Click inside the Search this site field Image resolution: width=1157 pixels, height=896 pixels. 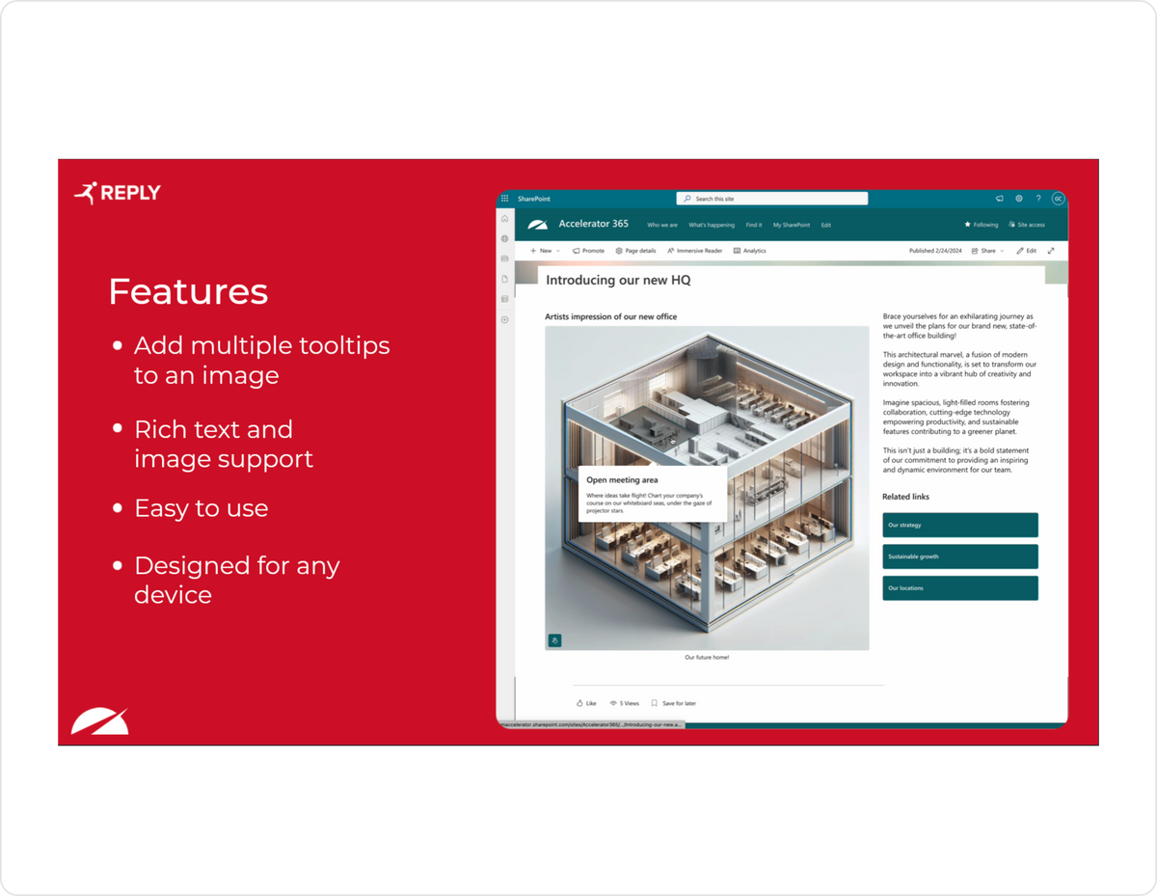tap(771, 198)
